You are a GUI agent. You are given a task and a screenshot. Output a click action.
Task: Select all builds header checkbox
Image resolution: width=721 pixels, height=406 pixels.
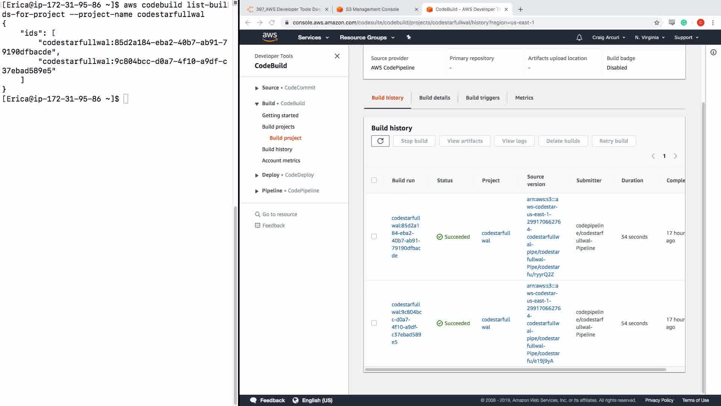click(x=374, y=180)
